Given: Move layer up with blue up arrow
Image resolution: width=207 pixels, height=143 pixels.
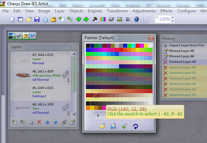Looking at the screenshot, I should [48, 122].
